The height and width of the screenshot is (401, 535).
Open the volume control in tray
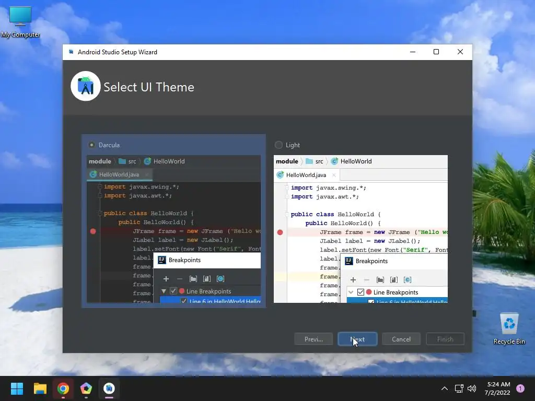(472, 388)
